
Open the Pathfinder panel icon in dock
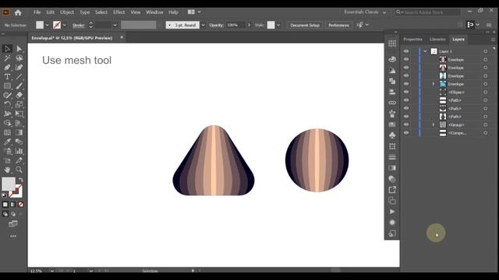(x=392, y=81)
